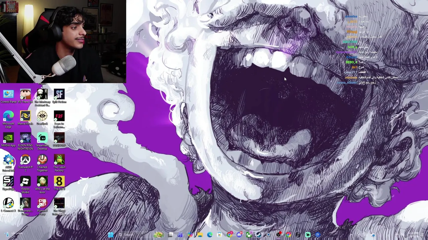Open L-Connect 3 desktop icon
Screen dimensions: 428x240
click(8, 205)
